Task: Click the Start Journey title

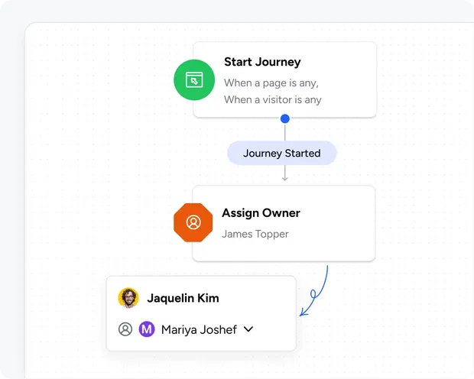Action: click(262, 62)
